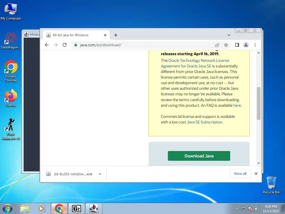This screenshot has width=285, height=214.
Task: Click the page scrollbar thumb
Action: 259,103
